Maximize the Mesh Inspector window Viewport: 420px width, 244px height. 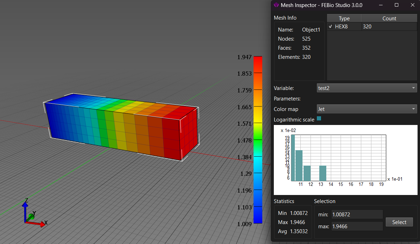click(x=397, y=5)
